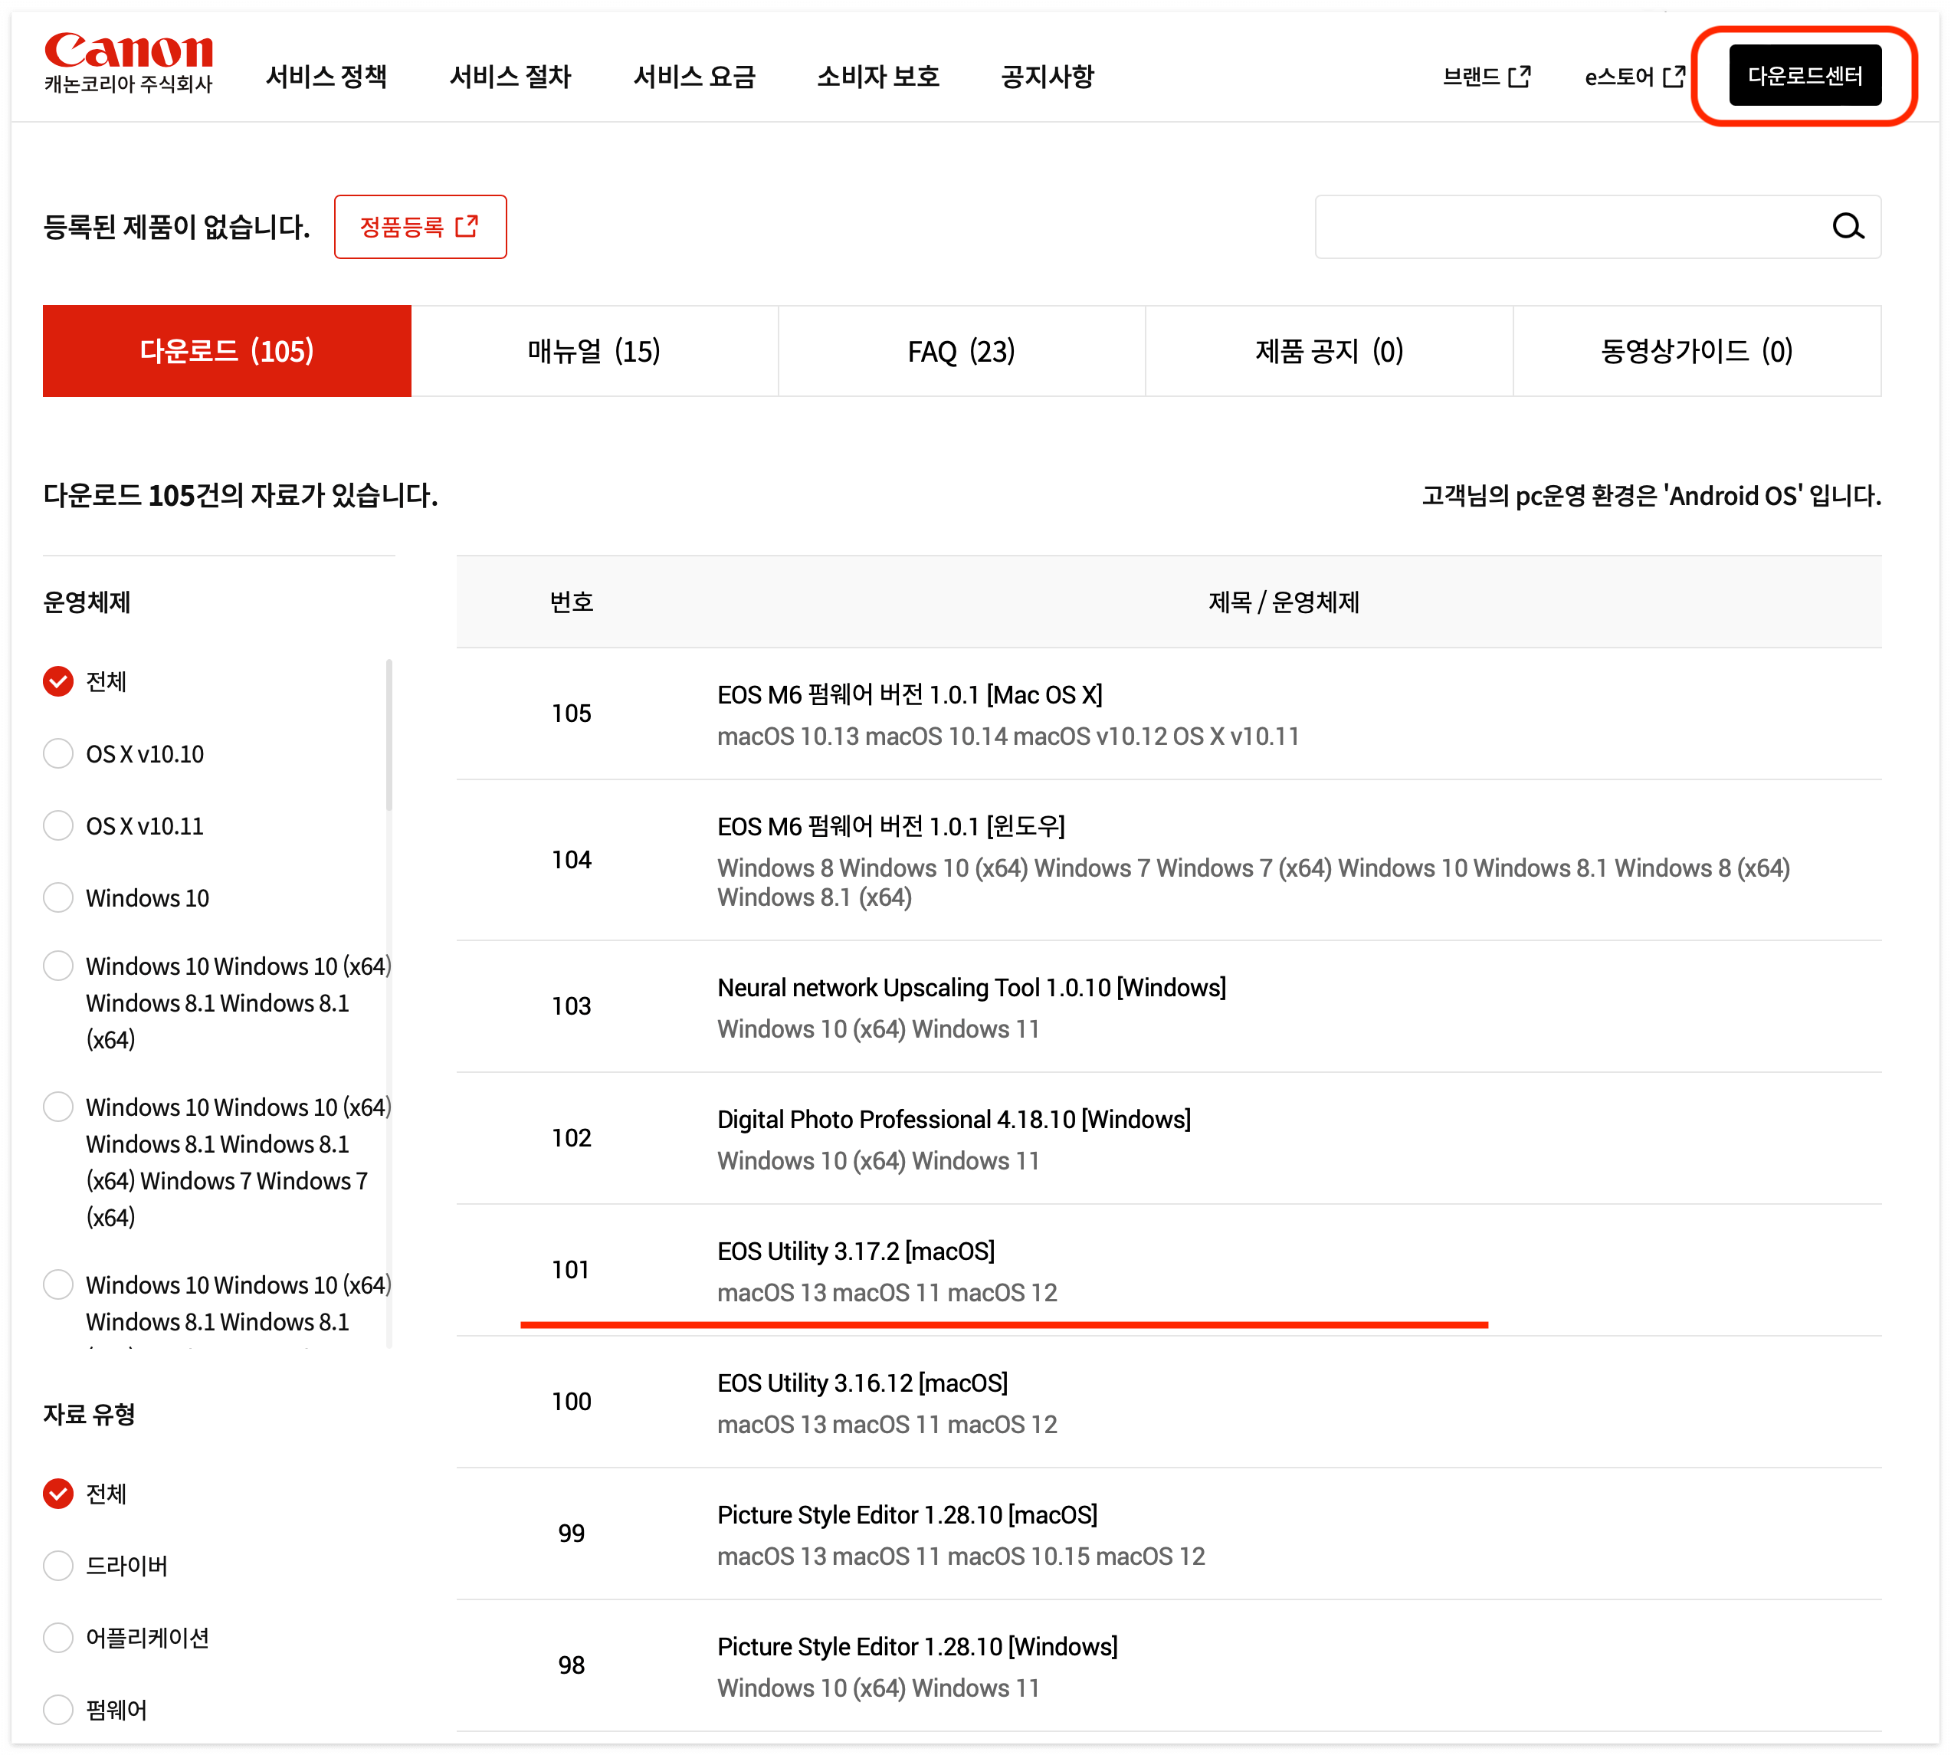The width and height of the screenshot is (1951, 1755).
Task: Select the 드라이버 resource type
Action: coord(59,1565)
